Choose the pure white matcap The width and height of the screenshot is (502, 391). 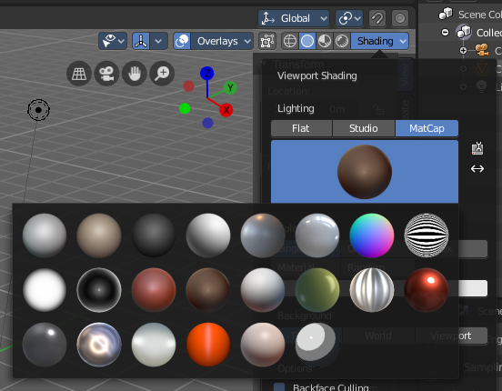pyautogui.click(x=45, y=290)
